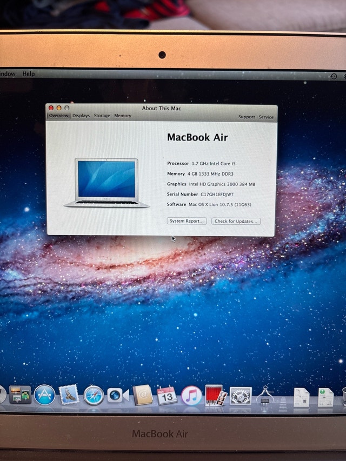Launch iTunes music note icon in the Dock
Viewport: 346px width, 461px height.
(x=191, y=396)
